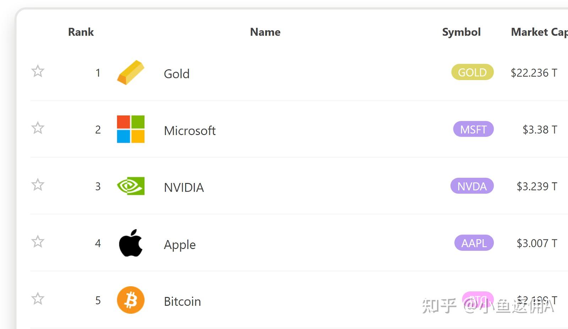
Task: Click the AAPL symbol badge
Action: click(474, 243)
